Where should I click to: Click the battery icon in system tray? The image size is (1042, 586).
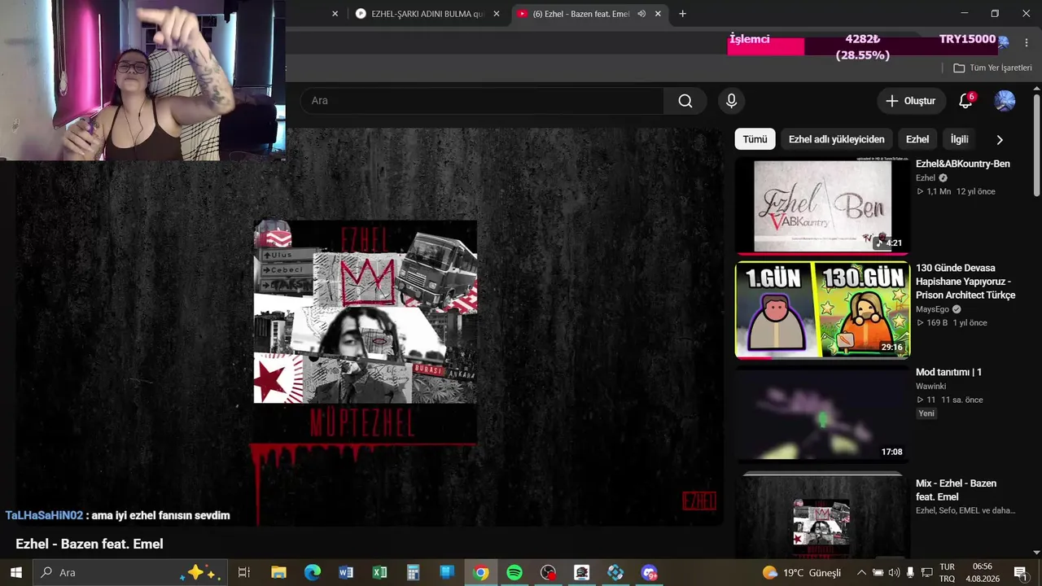(x=878, y=572)
